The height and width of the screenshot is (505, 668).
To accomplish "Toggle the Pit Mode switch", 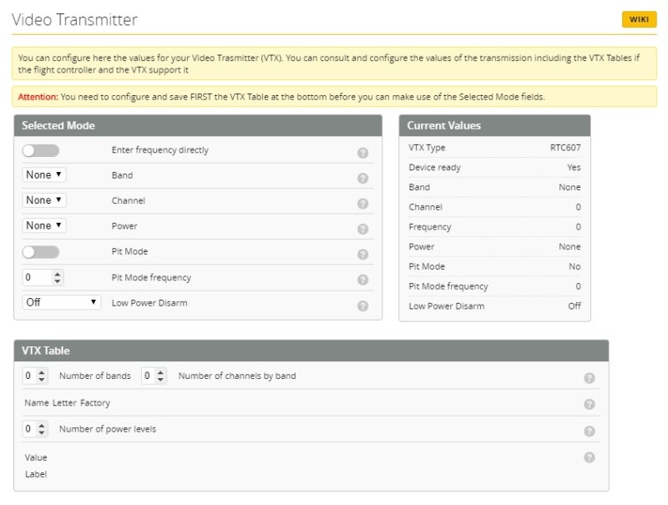I will point(41,252).
